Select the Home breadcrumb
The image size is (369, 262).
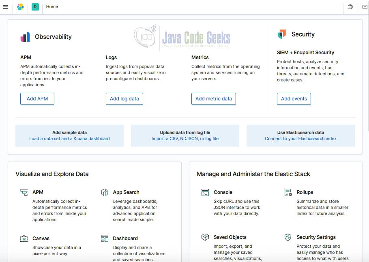click(x=52, y=6)
